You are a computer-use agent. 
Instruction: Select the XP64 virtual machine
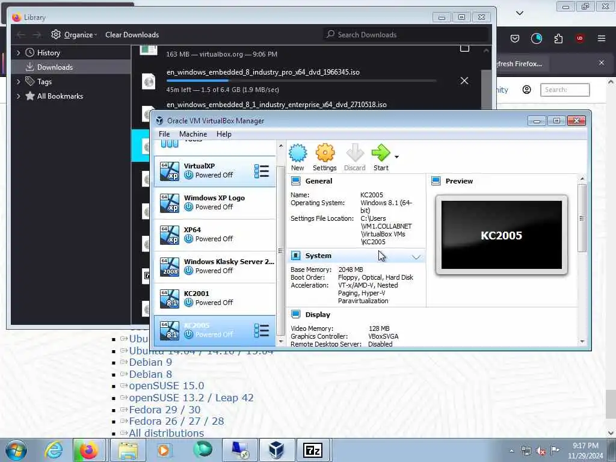[215, 235]
